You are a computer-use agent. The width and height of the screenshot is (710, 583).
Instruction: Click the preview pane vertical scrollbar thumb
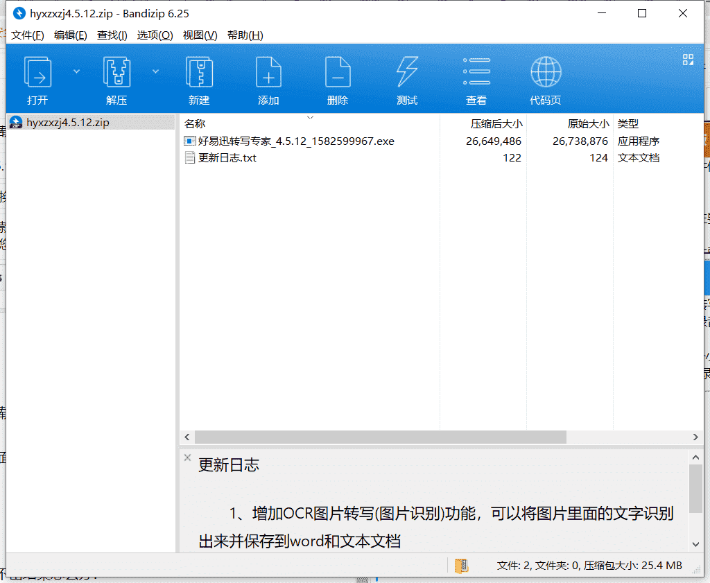click(696, 489)
